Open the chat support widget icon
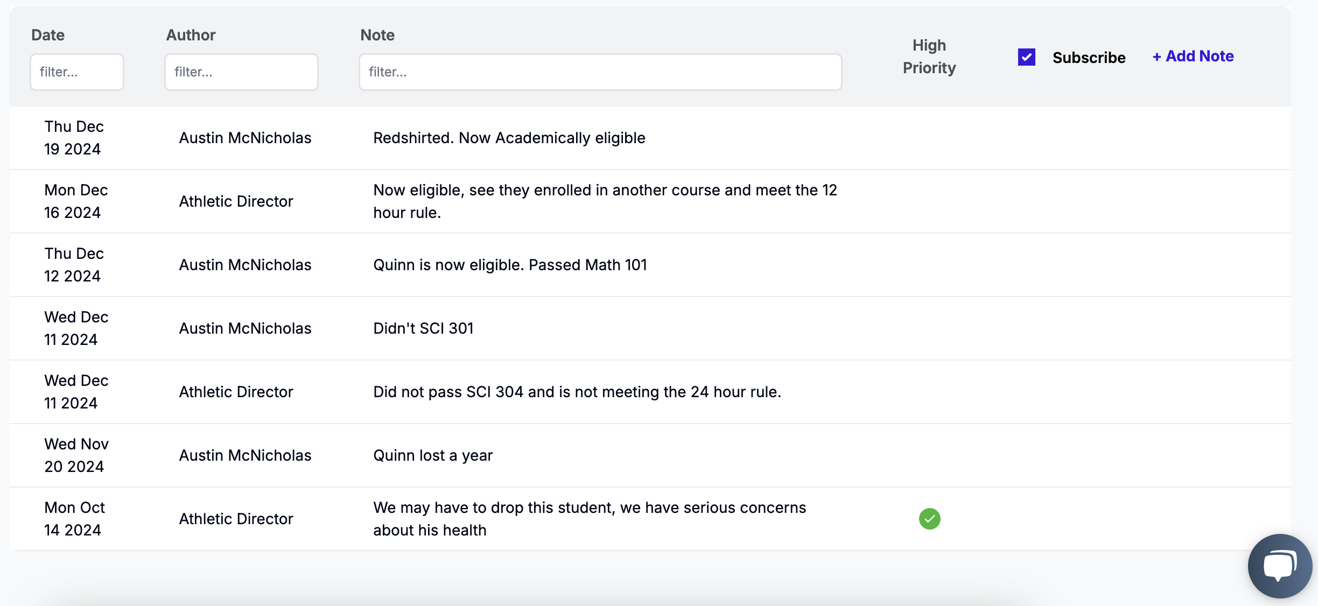The height and width of the screenshot is (606, 1318). [x=1279, y=565]
